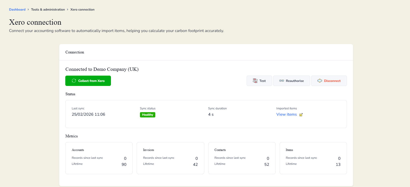
Task: Click the Status section heading
Action: pyautogui.click(x=70, y=94)
